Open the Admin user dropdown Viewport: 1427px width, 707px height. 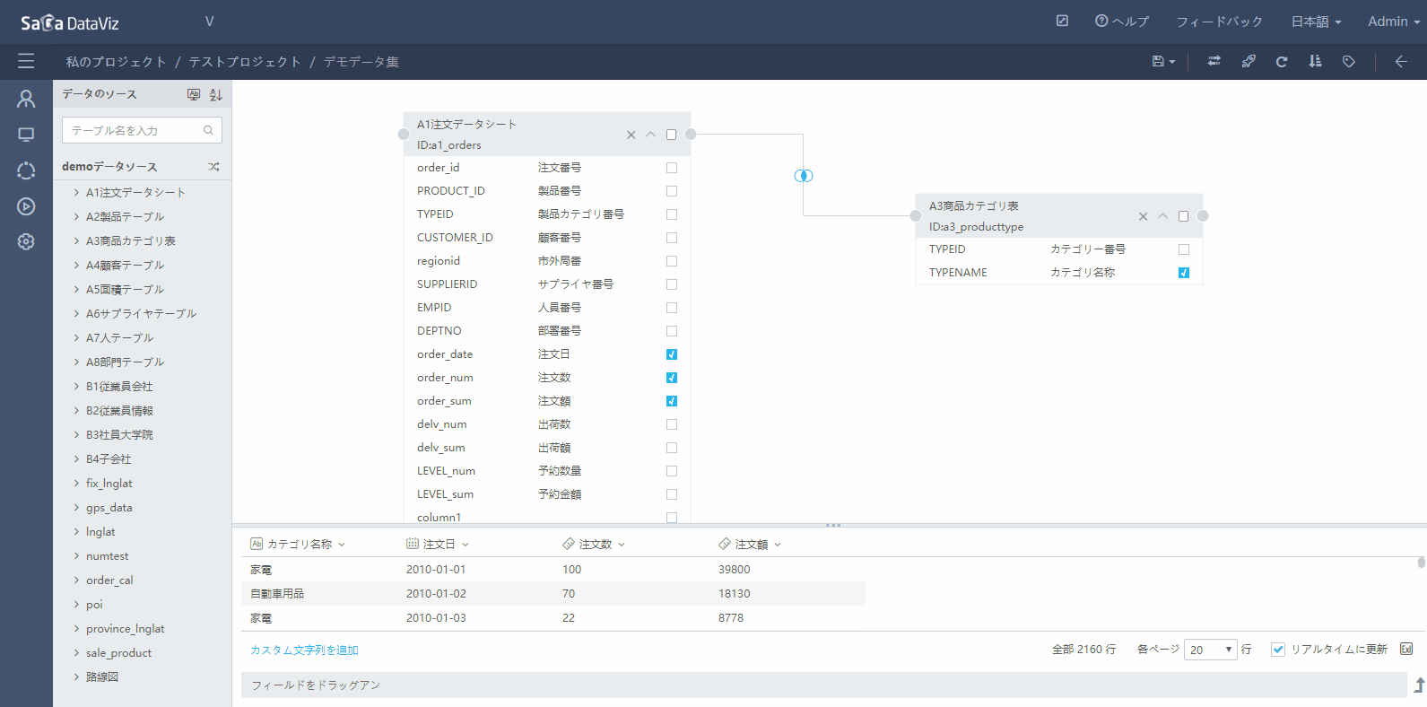[x=1394, y=22]
